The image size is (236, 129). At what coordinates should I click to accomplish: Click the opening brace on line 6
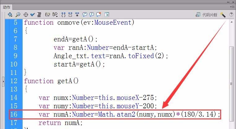click(x=26, y=31)
